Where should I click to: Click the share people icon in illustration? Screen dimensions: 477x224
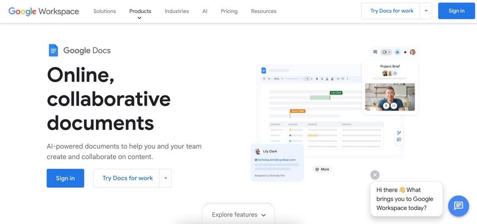(x=397, y=52)
